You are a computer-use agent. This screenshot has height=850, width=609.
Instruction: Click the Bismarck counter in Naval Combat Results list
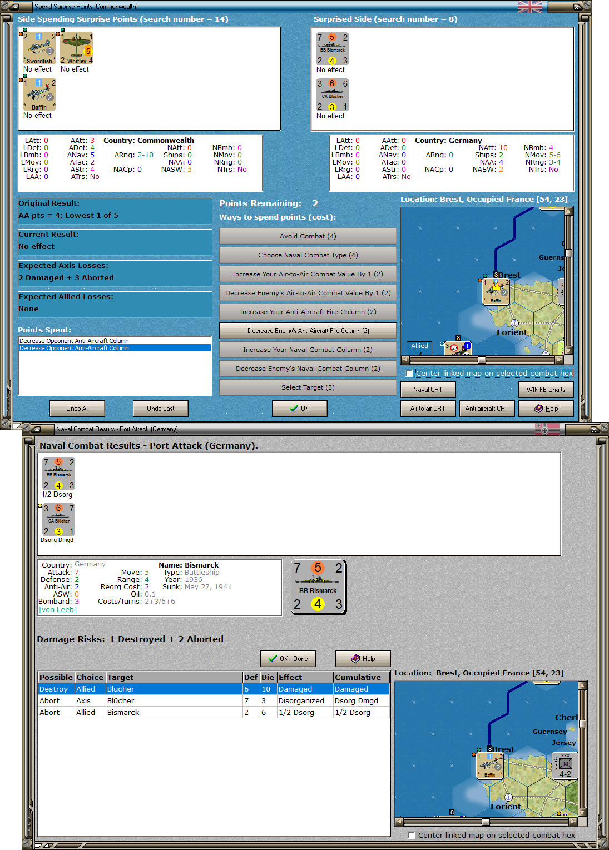[58, 473]
